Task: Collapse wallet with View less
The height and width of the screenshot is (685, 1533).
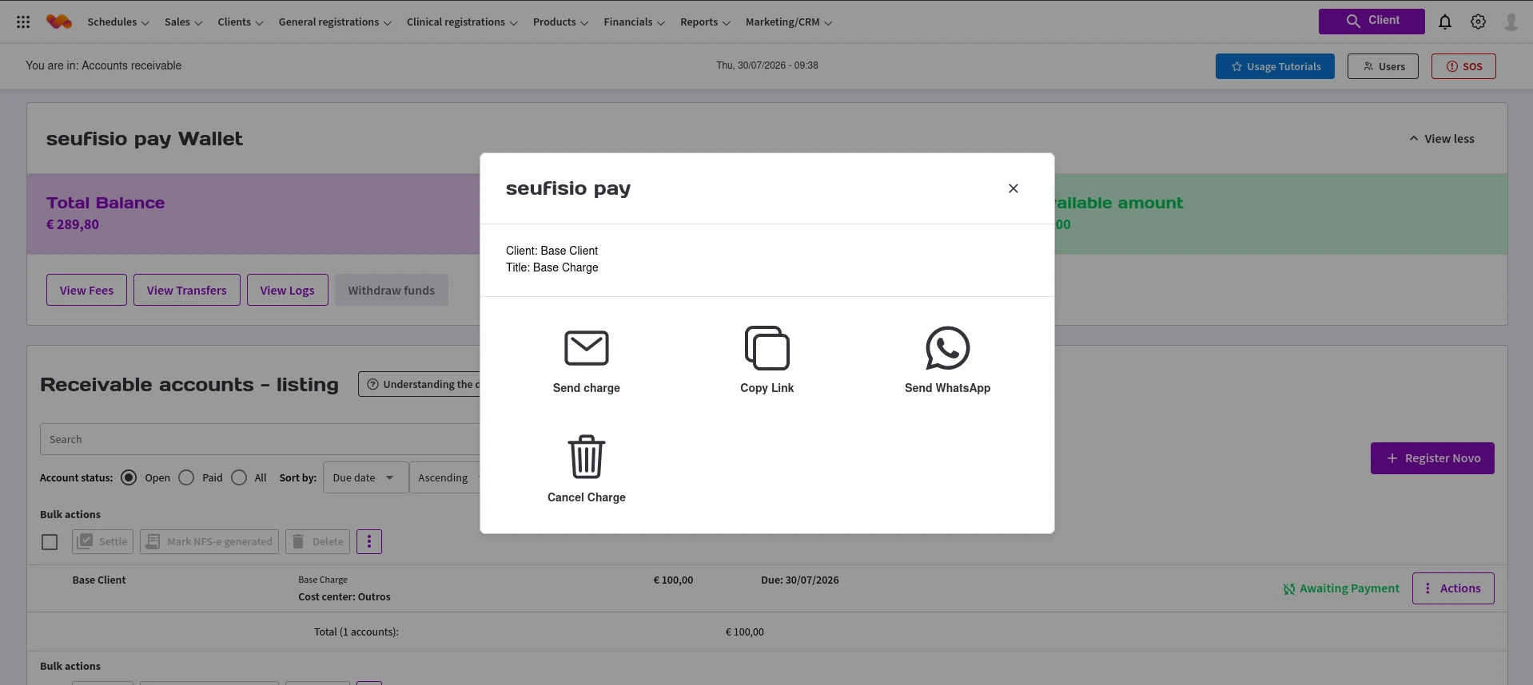Action: coord(1442,139)
